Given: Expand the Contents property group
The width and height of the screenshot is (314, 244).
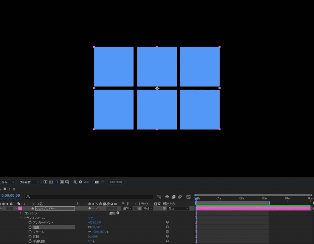Looking at the screenshot, I should pos(21,213).
